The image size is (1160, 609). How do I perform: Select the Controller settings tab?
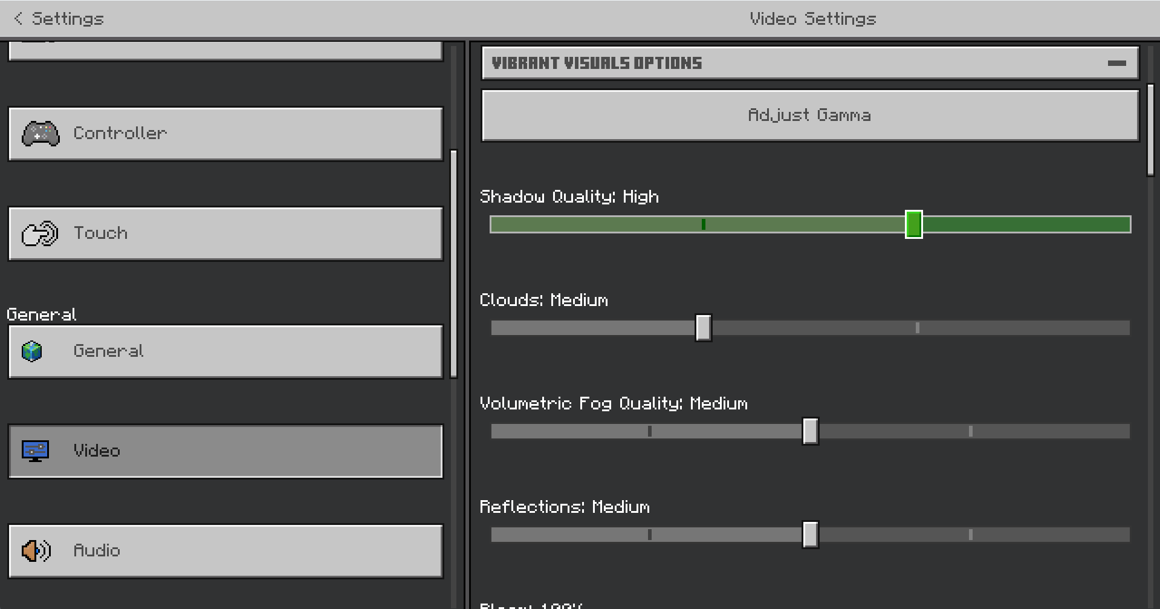pos(225,134)
